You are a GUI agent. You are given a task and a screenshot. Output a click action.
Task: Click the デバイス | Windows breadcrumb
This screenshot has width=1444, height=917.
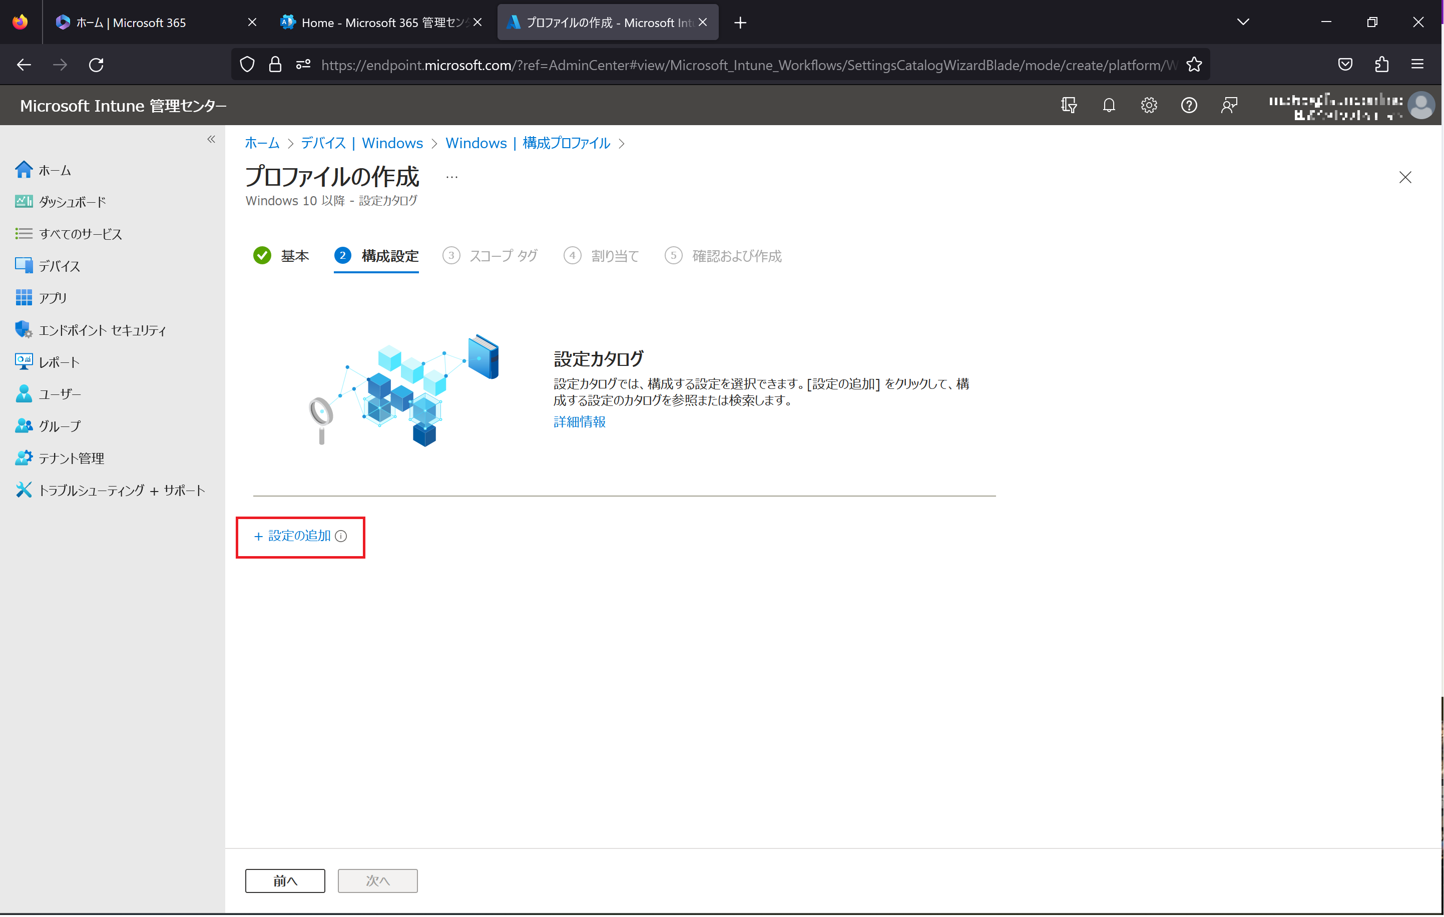click(x=361, y=143)
